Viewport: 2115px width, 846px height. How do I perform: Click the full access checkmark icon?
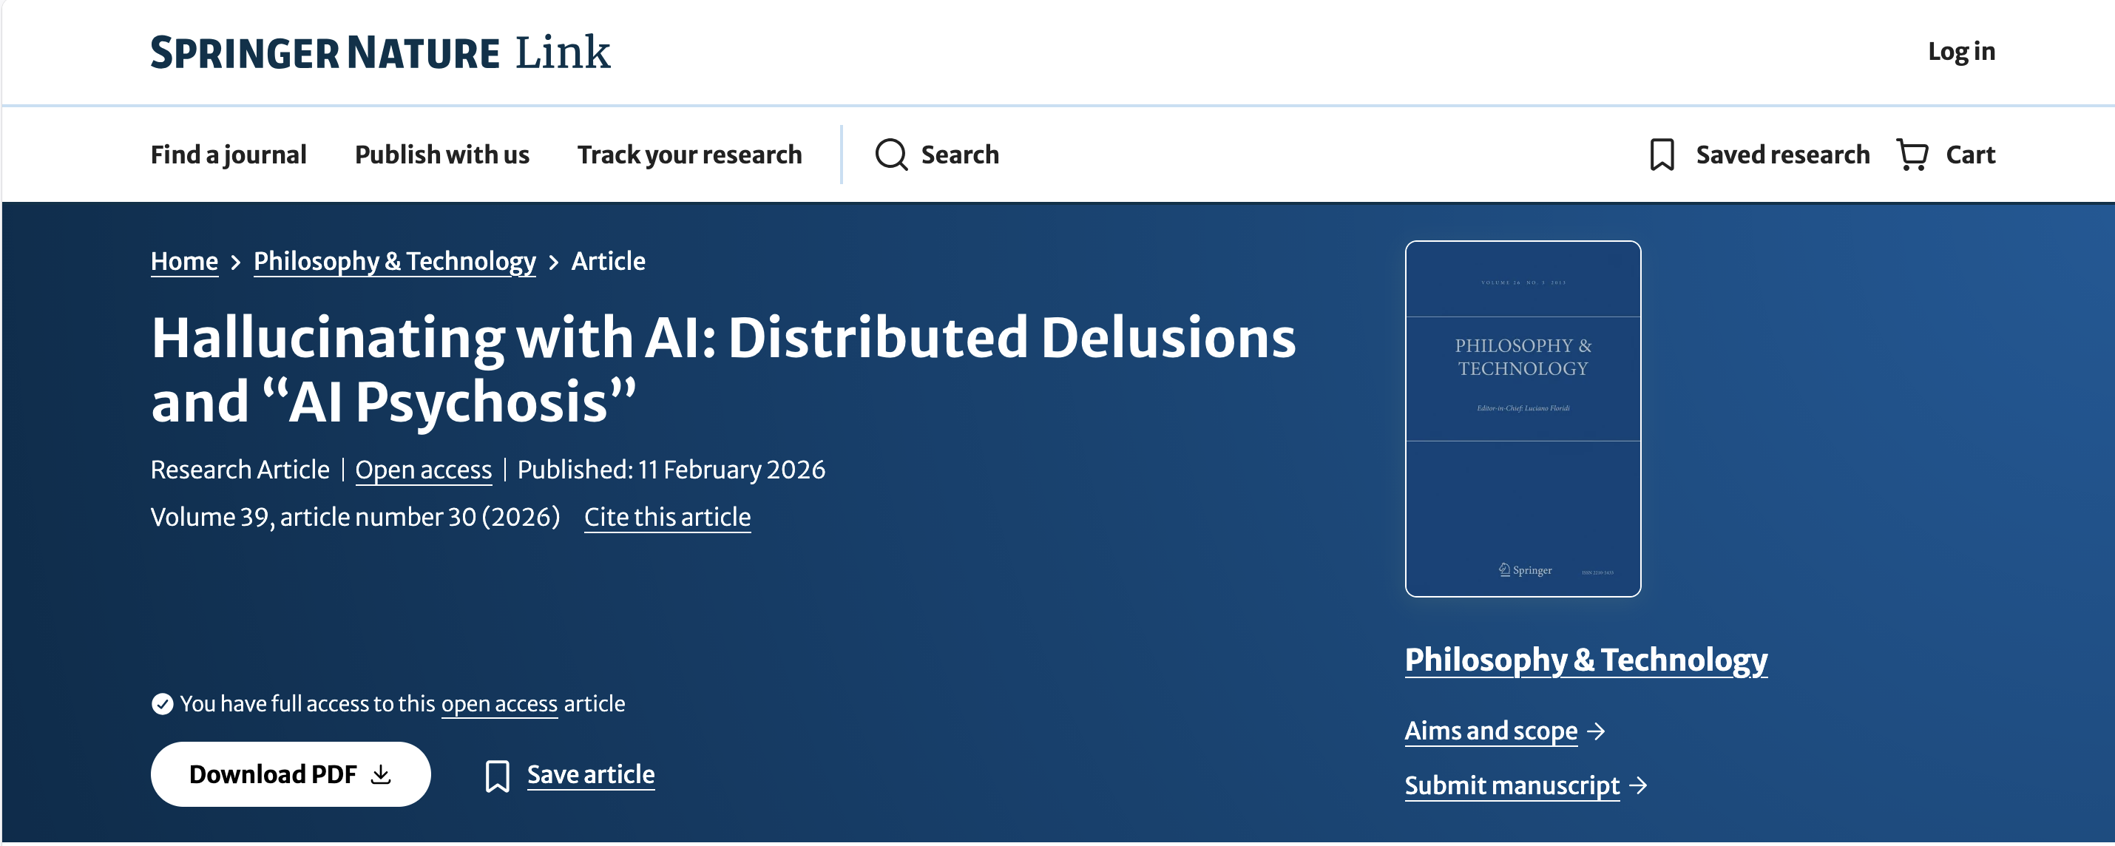pyautogui.click(x=162, y=704)
